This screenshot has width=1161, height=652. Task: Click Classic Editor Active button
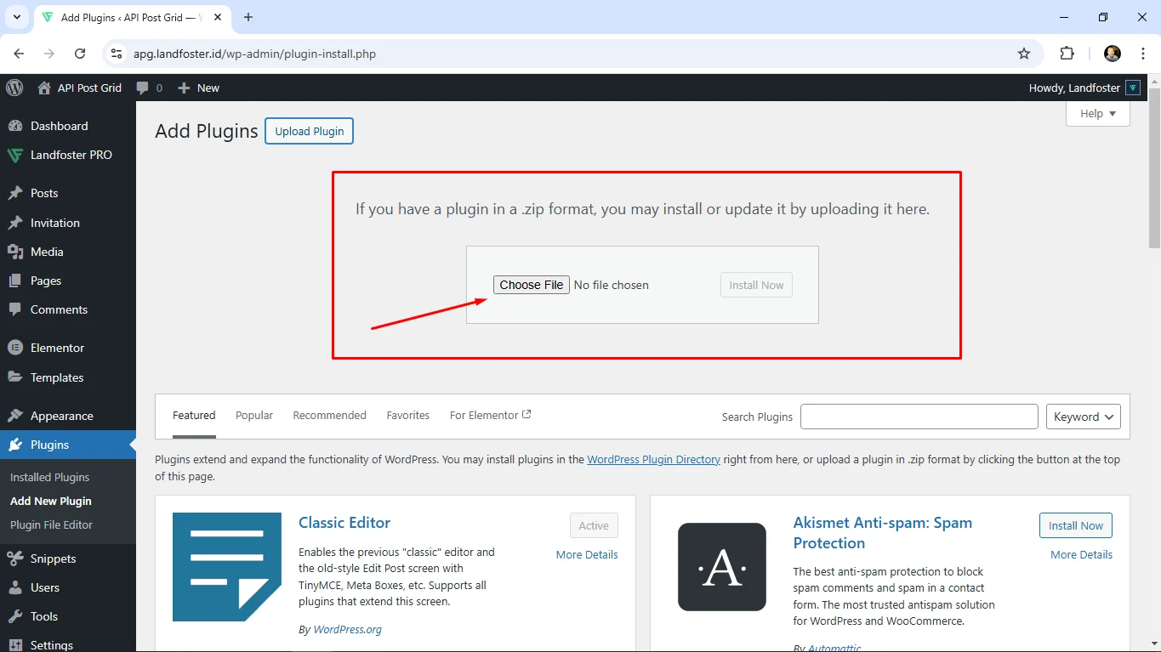tap(594, 525)
